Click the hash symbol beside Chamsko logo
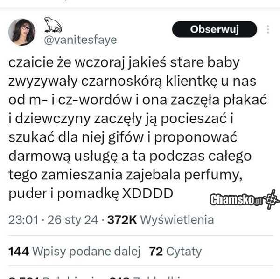Screen dimensions: 280x279 click(272, 199)
